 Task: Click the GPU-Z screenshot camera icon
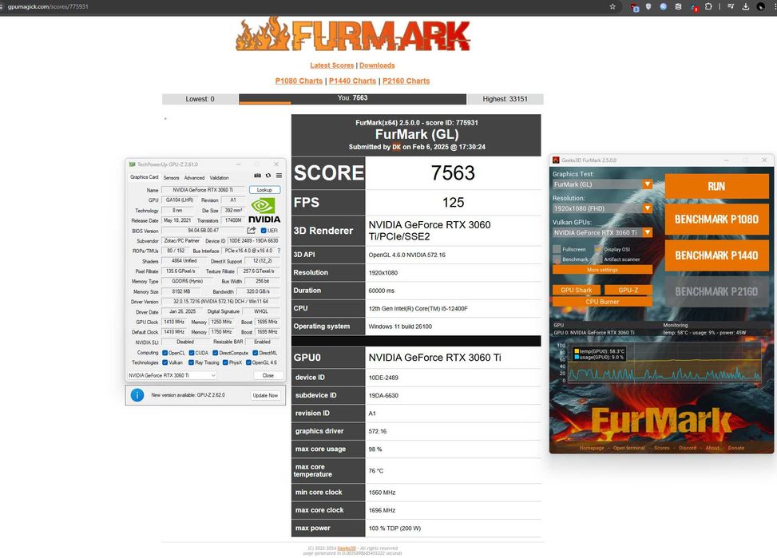click(257, 176)
